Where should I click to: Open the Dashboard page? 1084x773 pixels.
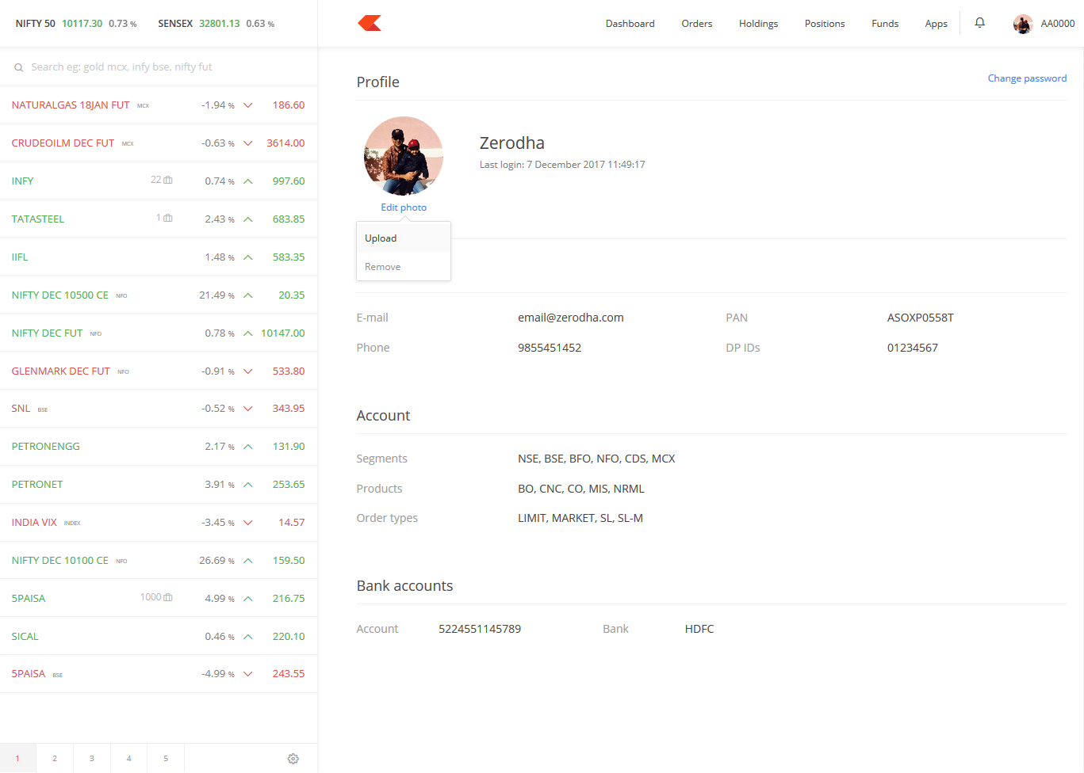pos(630,24)
